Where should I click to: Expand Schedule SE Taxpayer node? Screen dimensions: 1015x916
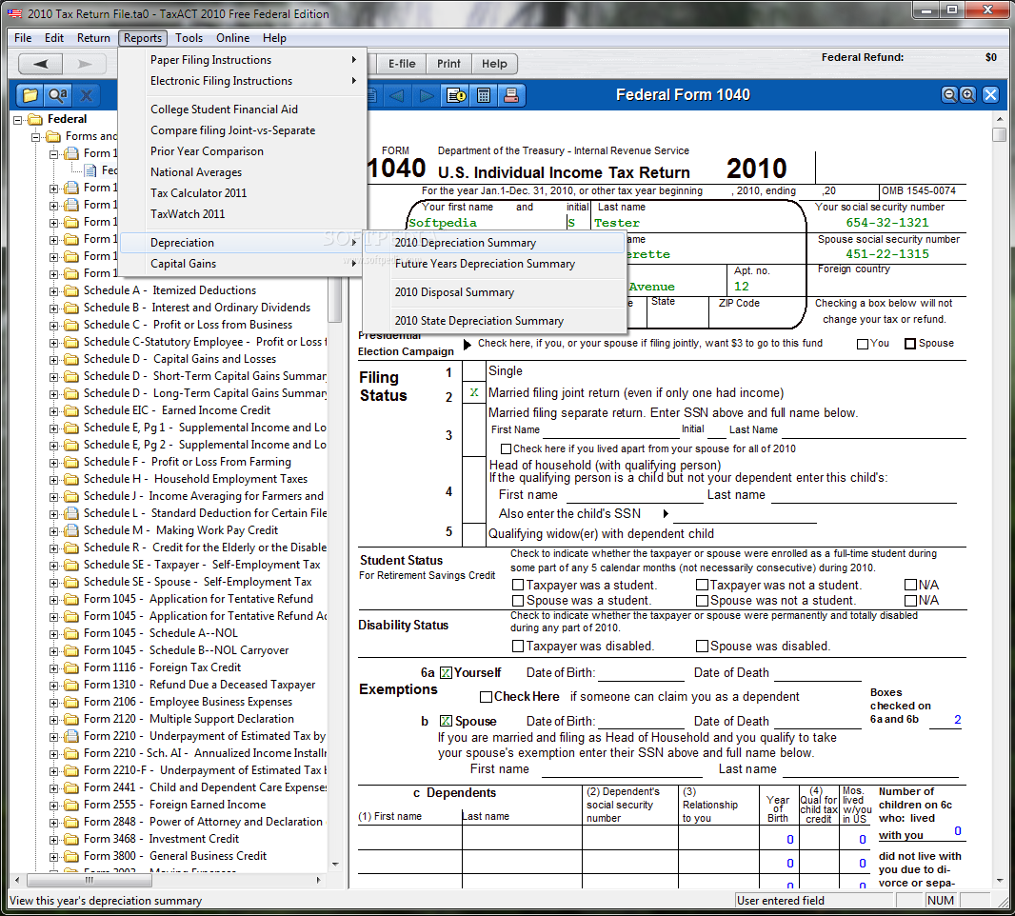54,566
